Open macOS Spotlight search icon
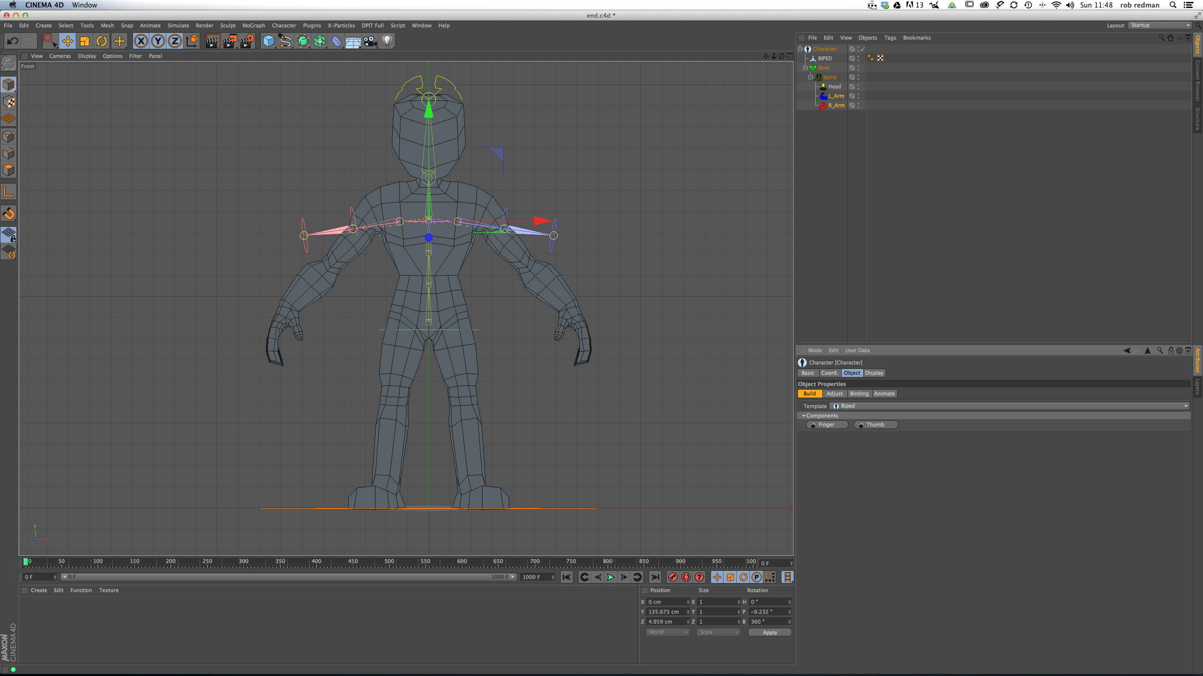Viewport: 1203px width, 676px height. click(1173, 5)
